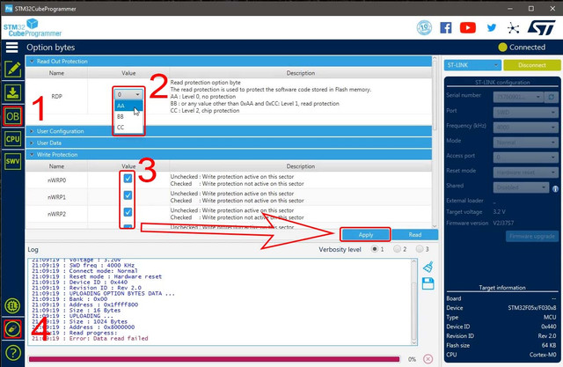The image size is (563, 367).
Task: Click the Apply button
Action: (x=366, y=235)
